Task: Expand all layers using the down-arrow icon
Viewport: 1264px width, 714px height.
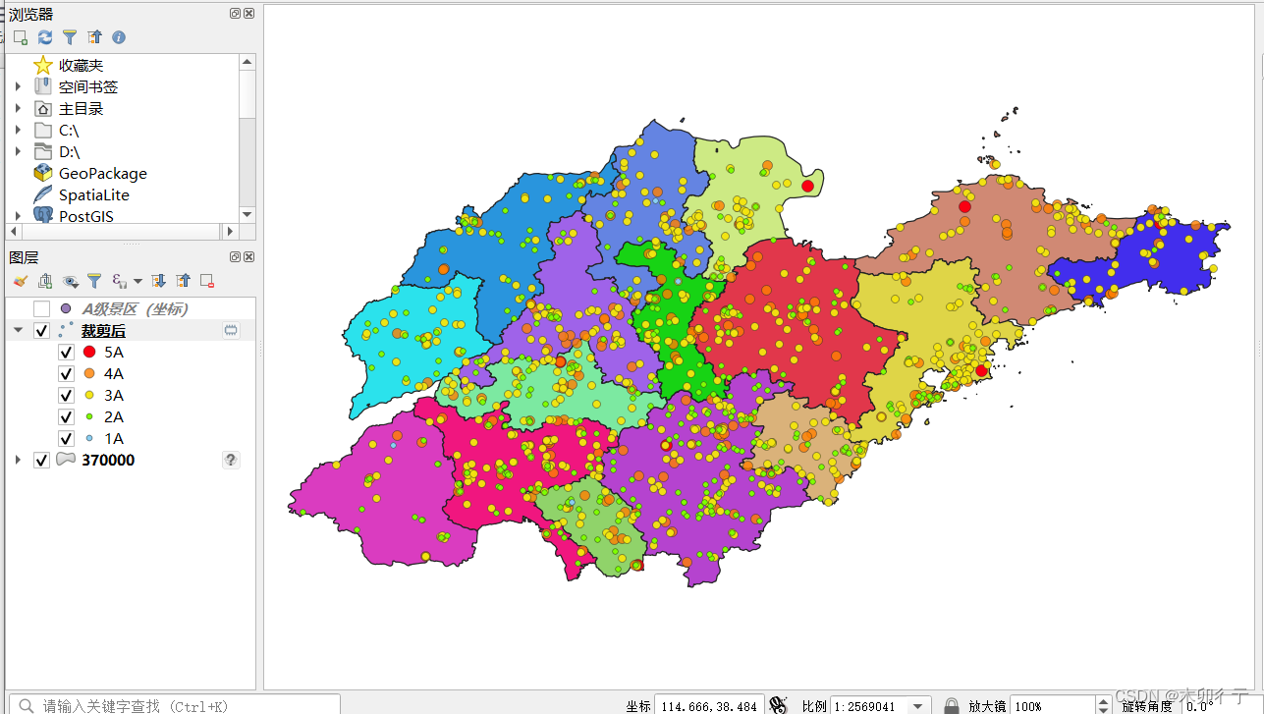Action: click(x=157, y=281)
